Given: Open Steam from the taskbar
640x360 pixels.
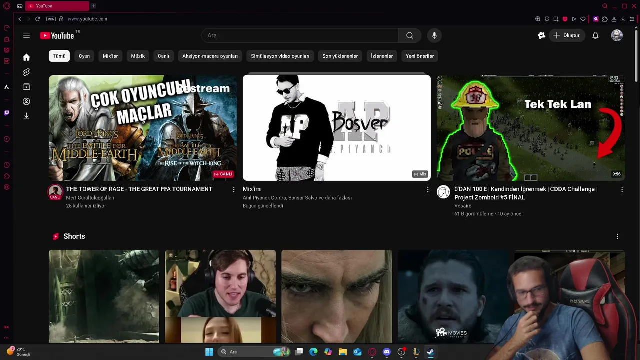Looking at the screenshot, I should [x=430, y=352].
